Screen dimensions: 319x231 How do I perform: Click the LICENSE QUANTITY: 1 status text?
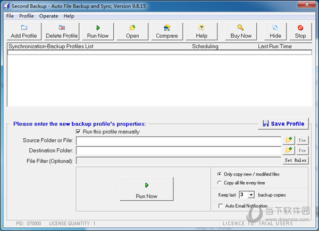click(x=72, y=224)
